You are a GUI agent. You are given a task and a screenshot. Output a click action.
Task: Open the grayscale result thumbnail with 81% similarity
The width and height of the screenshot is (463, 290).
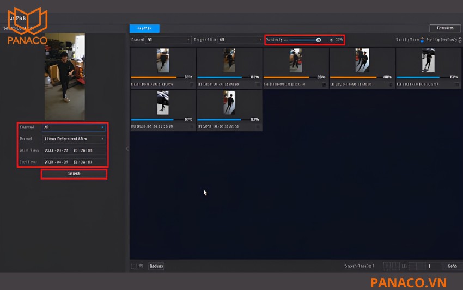[x=428, y=60]
